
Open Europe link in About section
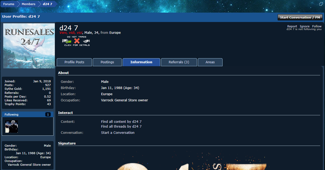coord(107,94)
